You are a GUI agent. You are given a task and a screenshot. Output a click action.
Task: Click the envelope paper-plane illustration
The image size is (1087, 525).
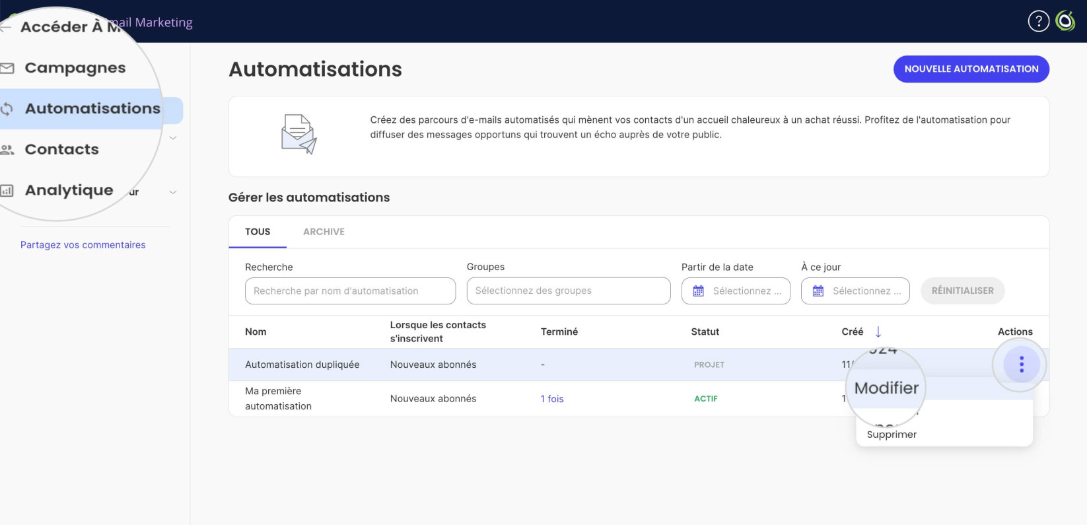pyautogui.click(x=299, y=134)
